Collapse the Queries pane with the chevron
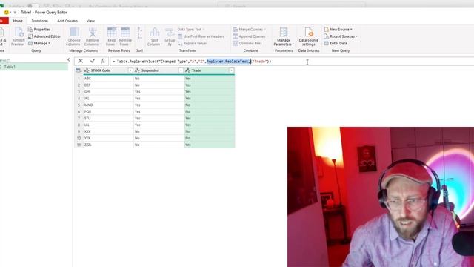This screenshot has height=267, width=474. click(x=69, y=59)
